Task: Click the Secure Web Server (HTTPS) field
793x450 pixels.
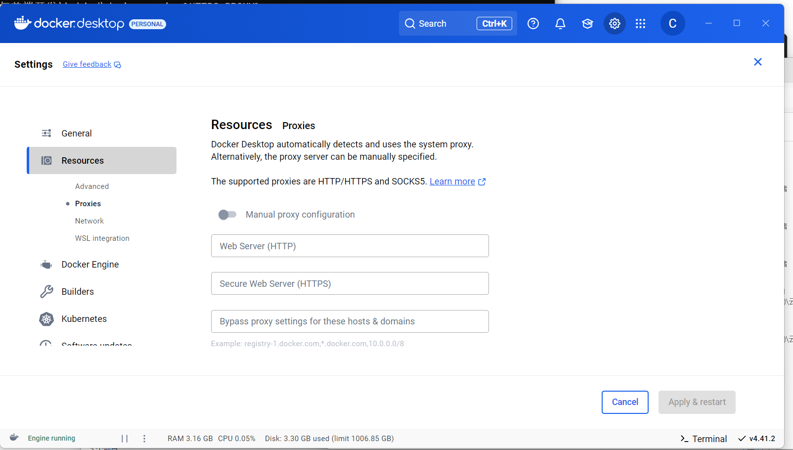Action: 350,283
